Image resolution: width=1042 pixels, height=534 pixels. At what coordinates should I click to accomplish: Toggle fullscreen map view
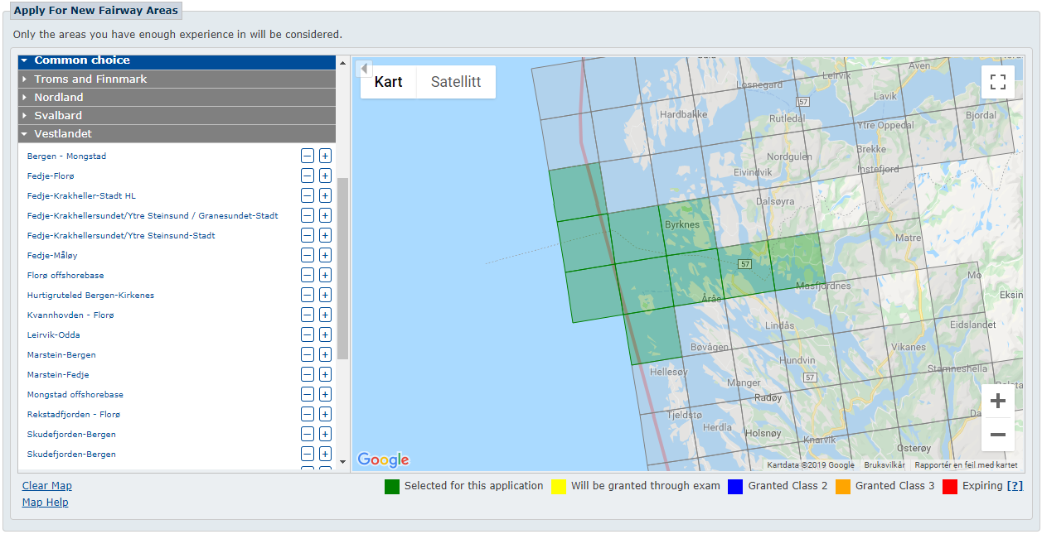point(998,82)
